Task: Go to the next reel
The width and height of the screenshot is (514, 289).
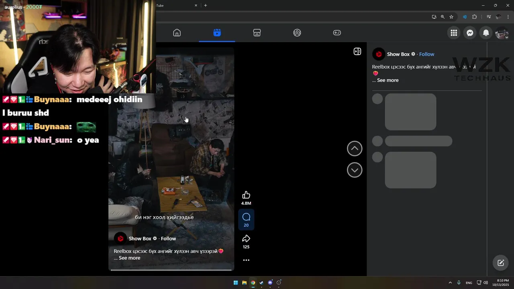Action: pos(355,170)
